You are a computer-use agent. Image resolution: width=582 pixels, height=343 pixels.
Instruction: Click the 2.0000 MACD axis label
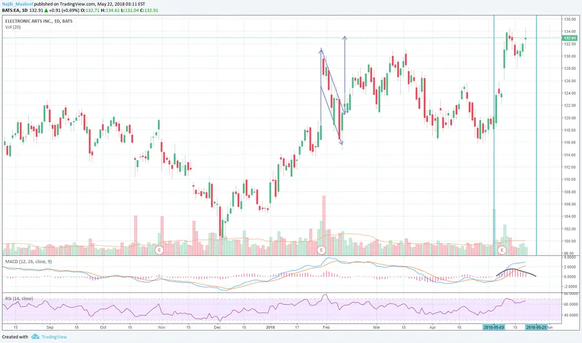coord(571,267)
